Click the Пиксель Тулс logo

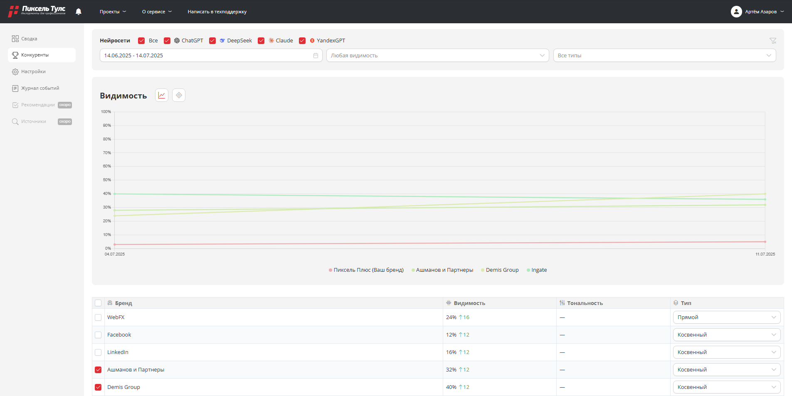tap(37, 11)
